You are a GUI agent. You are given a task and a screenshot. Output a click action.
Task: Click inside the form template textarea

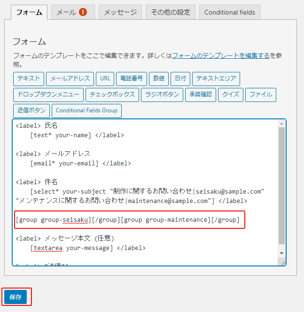click(145, 192)
